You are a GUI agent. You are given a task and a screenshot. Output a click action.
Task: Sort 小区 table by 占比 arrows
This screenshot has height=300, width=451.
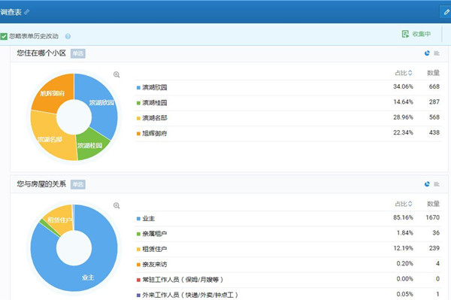click(x=410, y=73)
